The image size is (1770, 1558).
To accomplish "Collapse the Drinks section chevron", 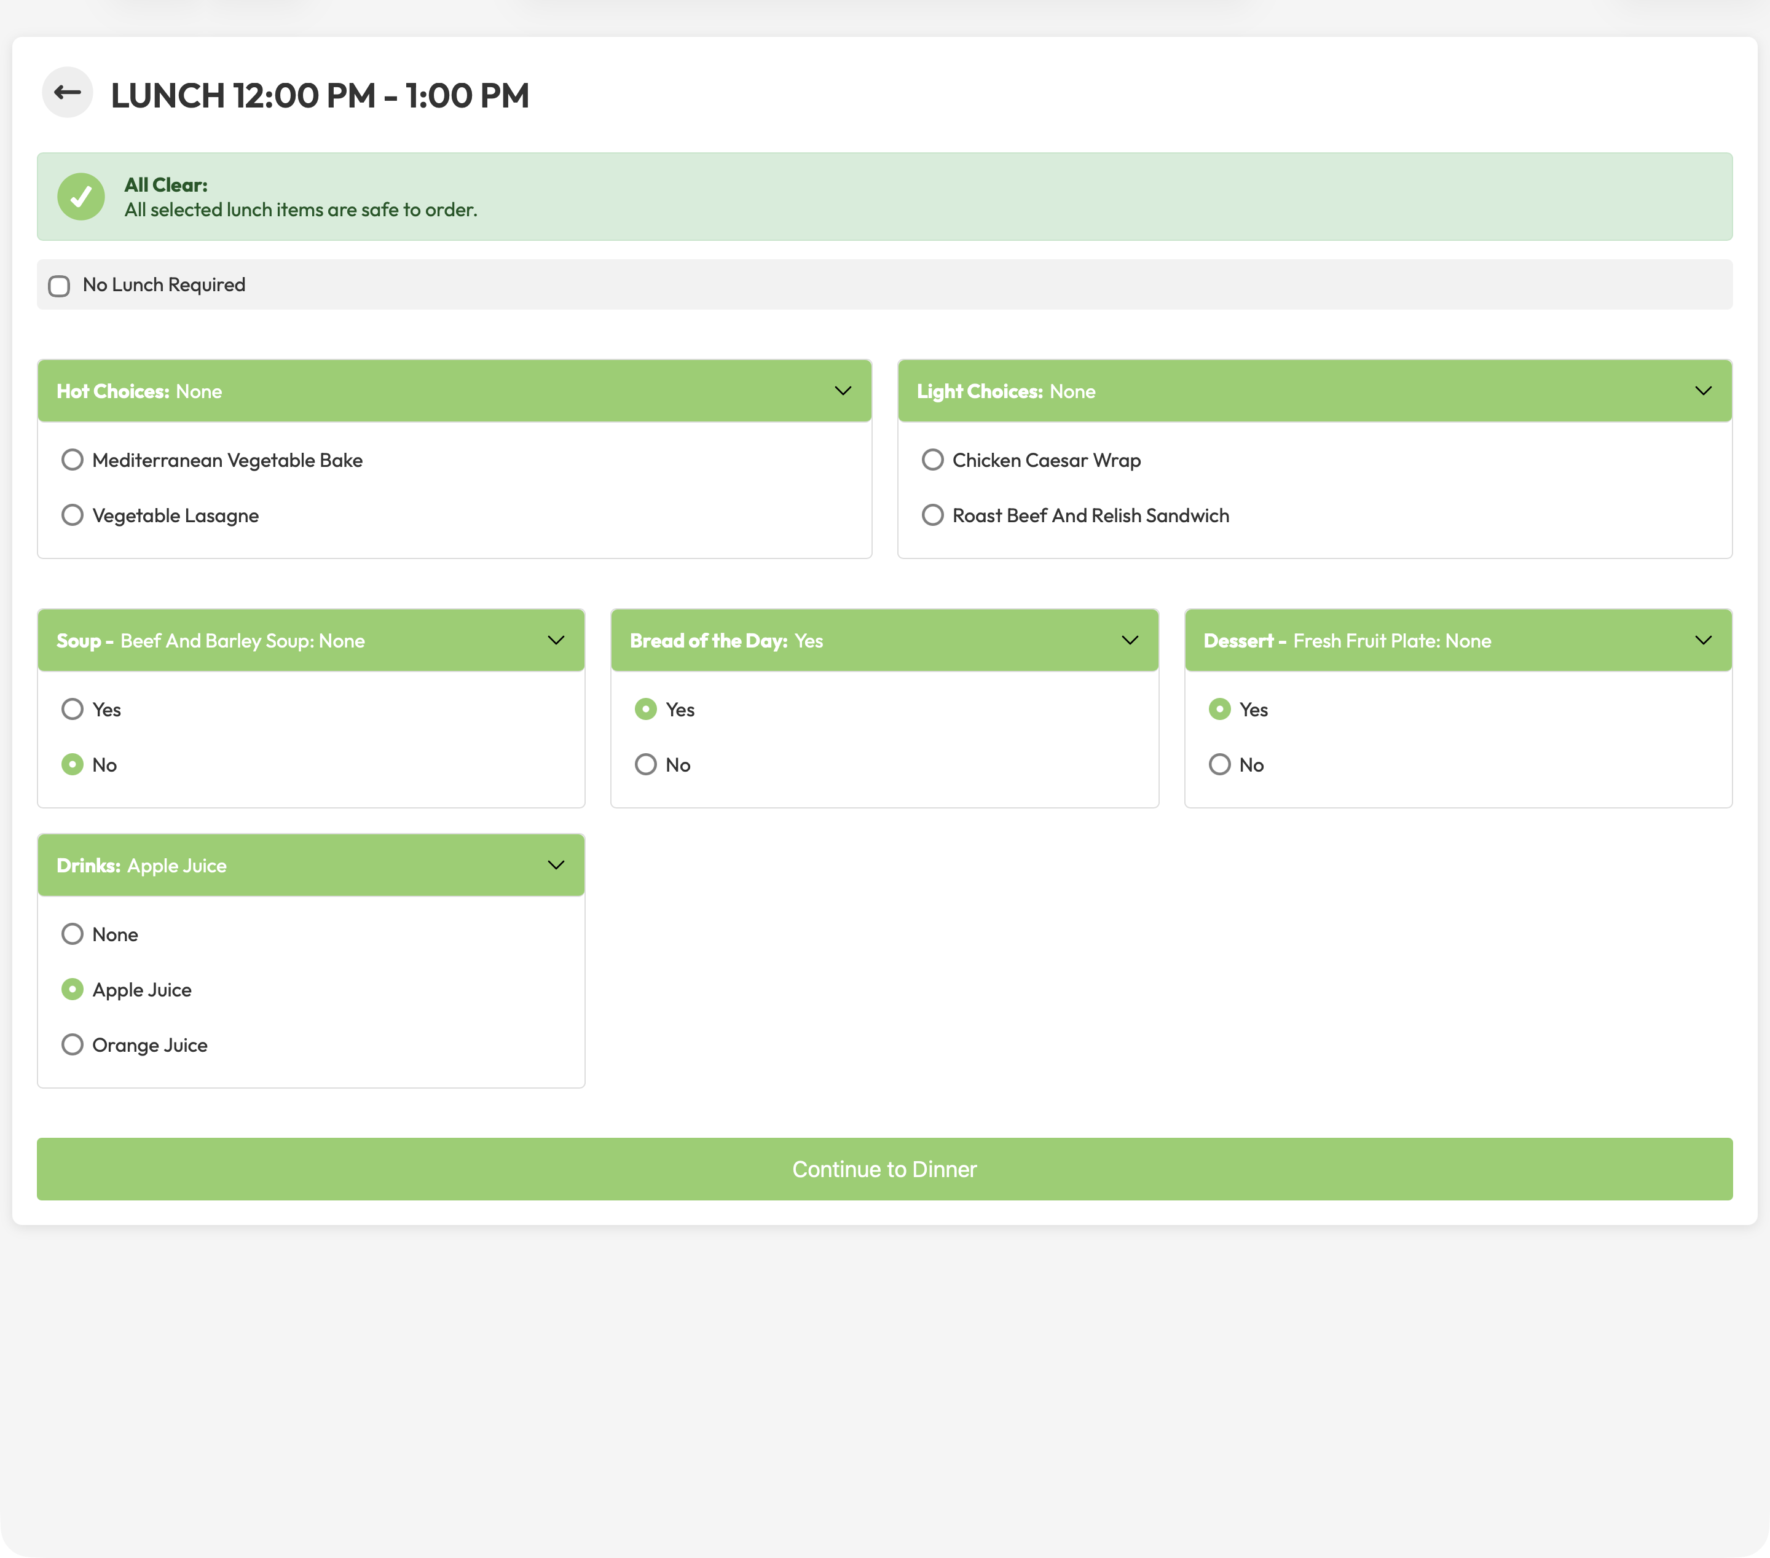I will tap(556, 866).
